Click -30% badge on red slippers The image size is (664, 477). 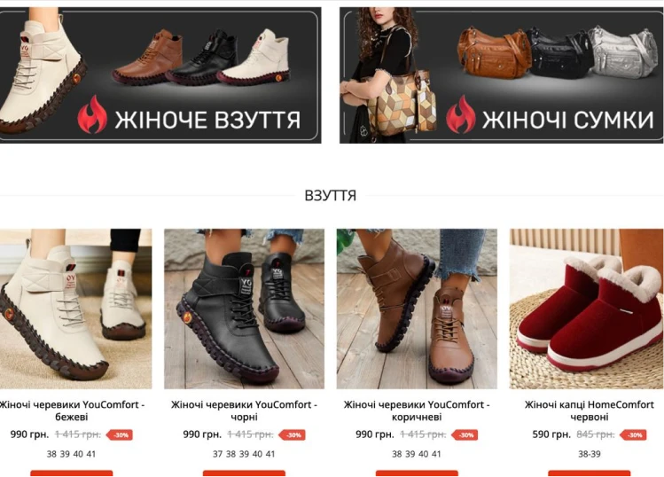click(633, 434)
